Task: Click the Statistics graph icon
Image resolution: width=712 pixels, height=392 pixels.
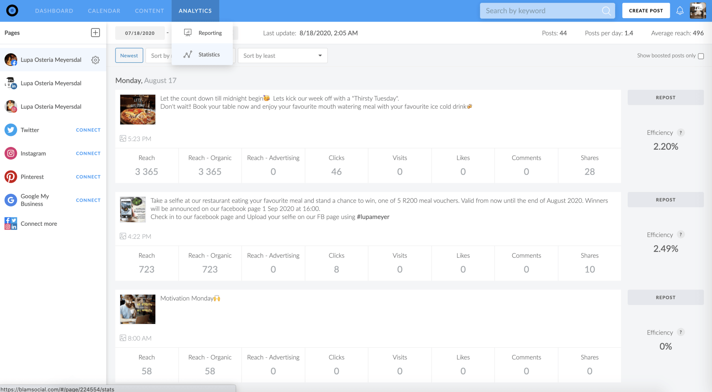Action: click(x=188, y=55)
